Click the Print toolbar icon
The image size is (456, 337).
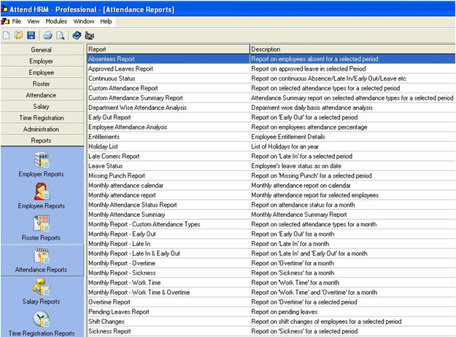tap(47, 36)
